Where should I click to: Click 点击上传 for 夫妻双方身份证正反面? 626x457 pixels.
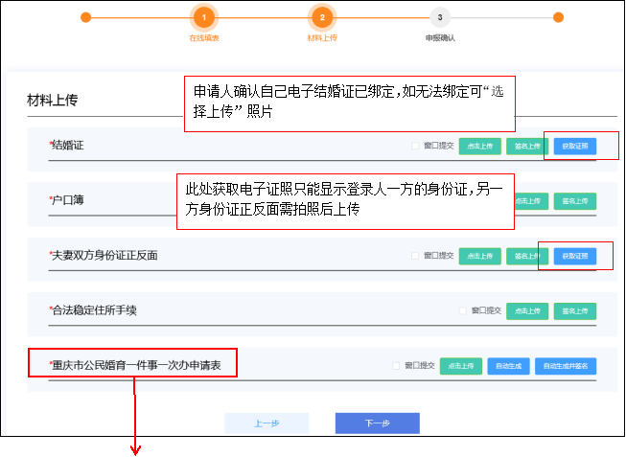(480, 256)
